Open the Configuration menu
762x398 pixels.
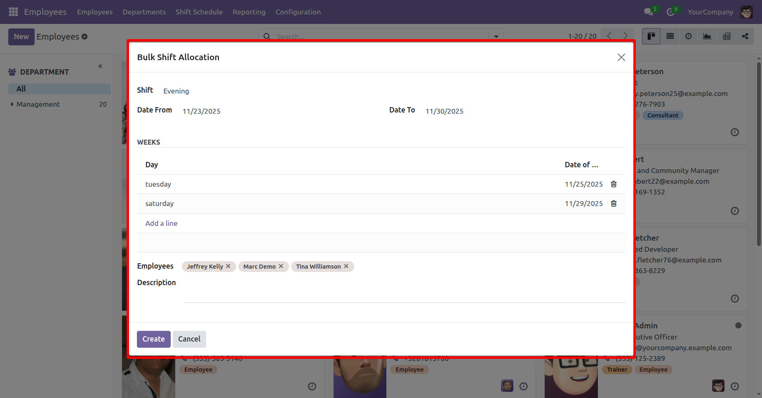(x=298, y=12)
